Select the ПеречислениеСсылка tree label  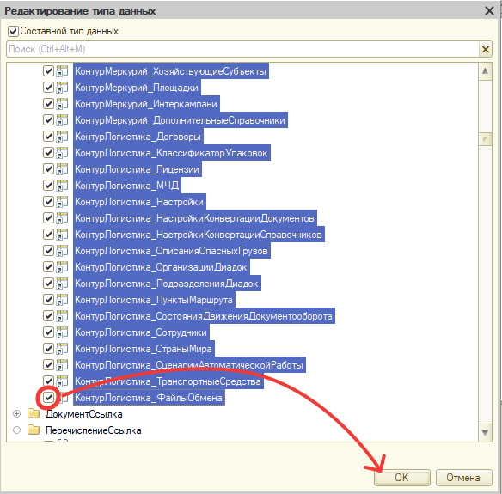tap(93, 430)
